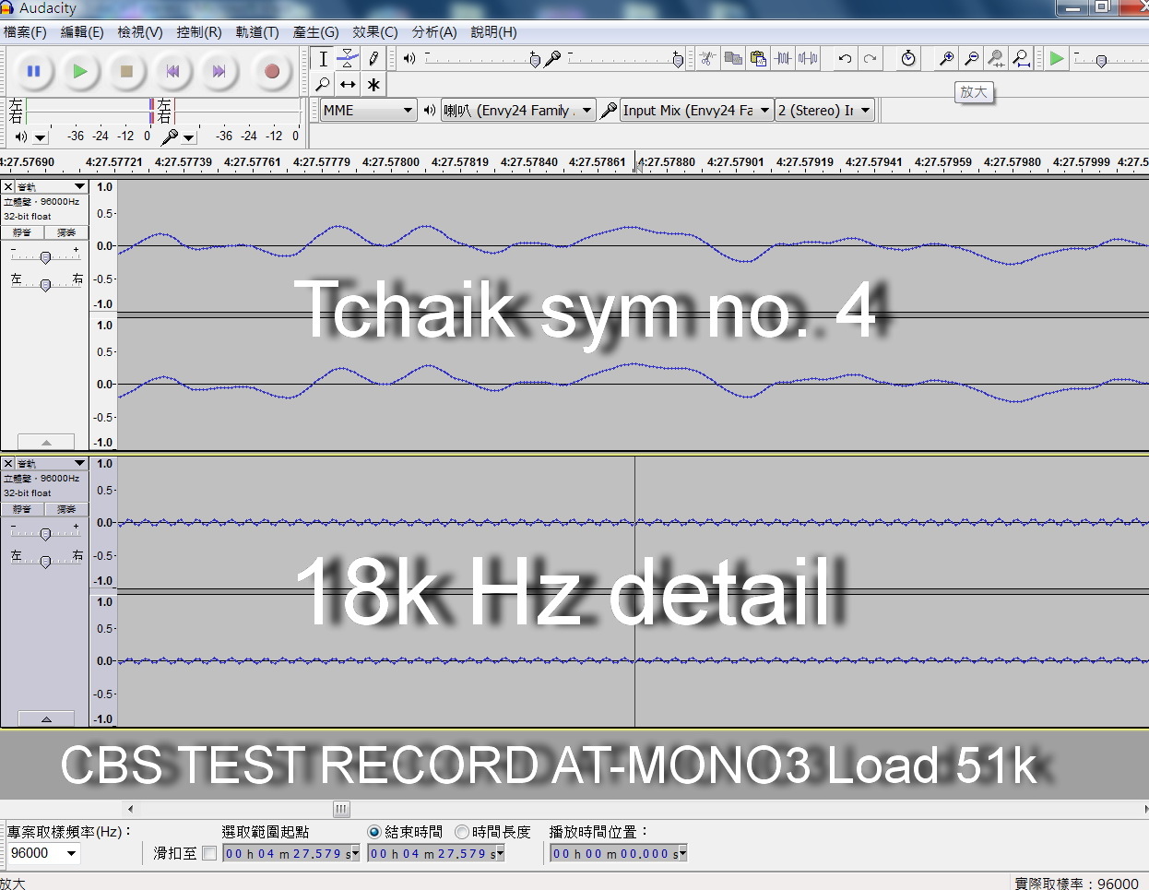Image resolution: width=1149 pixels, height=890 pixels.
Task: Open the Input Mix device dropdown
Action: tap(696, 111)
